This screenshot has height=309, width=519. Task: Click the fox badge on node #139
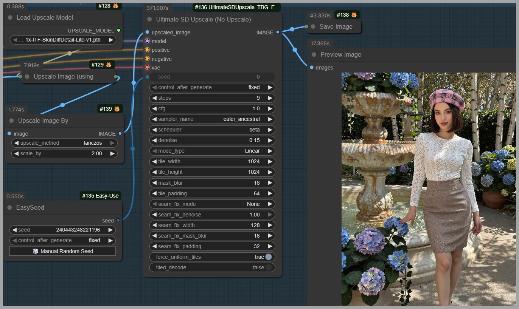click(x=117, y=109)
